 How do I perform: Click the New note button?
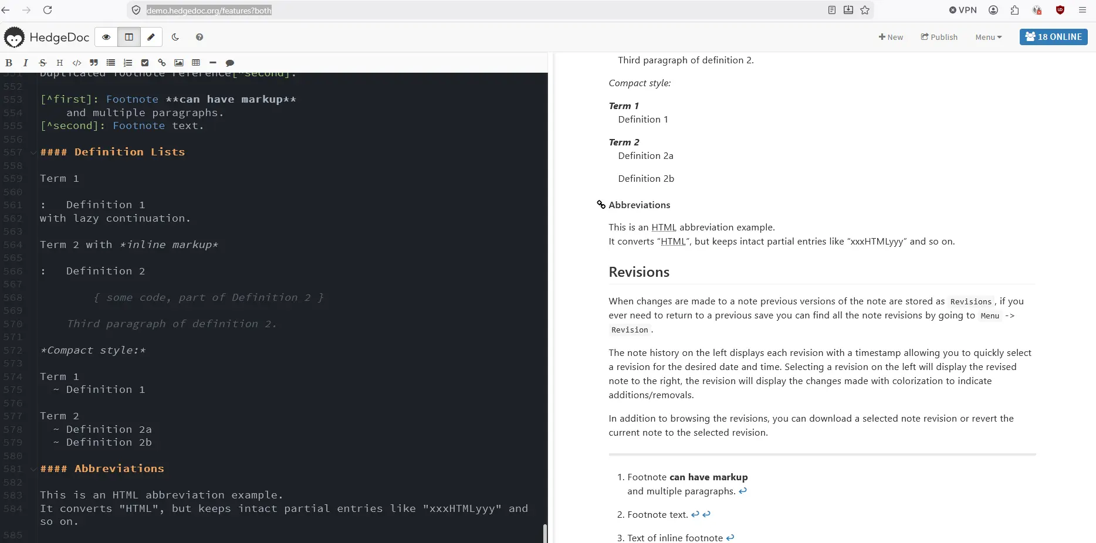click(891, 37)
